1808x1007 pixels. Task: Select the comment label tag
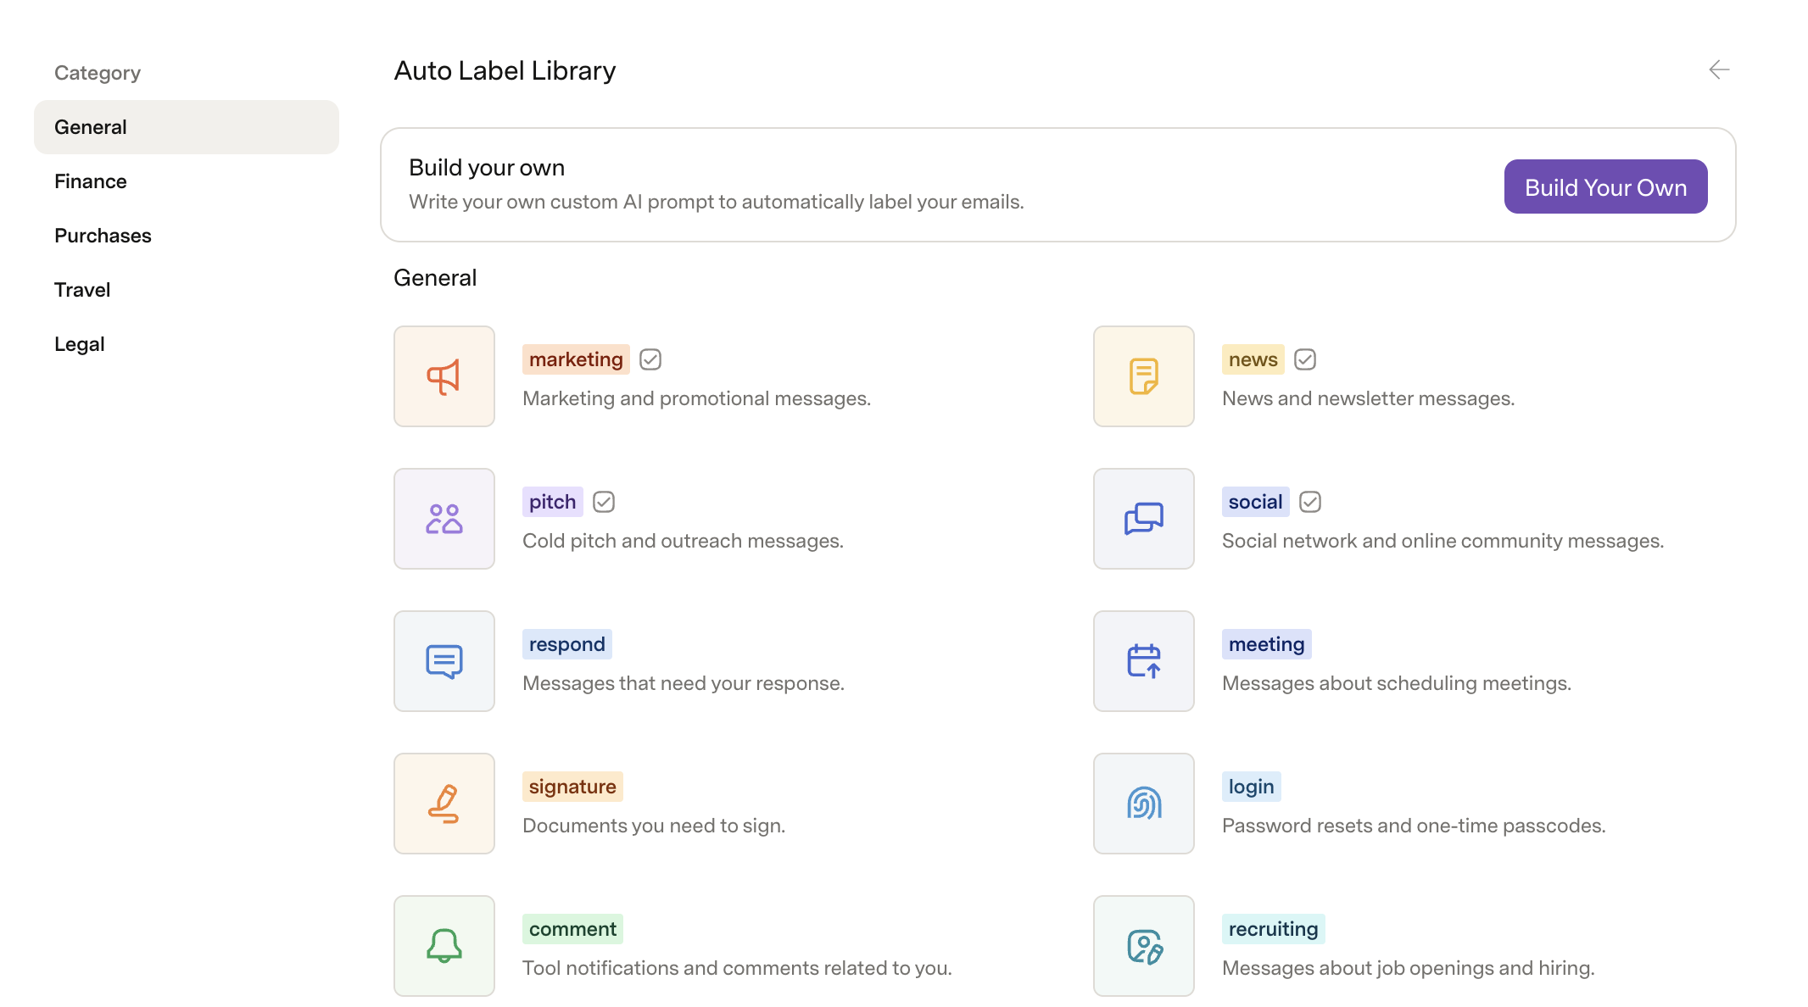tap(572, 929)
